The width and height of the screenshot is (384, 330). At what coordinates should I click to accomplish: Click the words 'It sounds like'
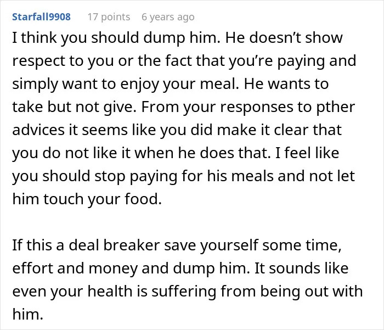point(302,268)
